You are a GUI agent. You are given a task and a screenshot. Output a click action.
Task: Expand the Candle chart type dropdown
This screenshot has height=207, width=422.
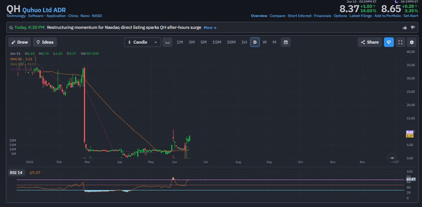[x=143, y=42]
